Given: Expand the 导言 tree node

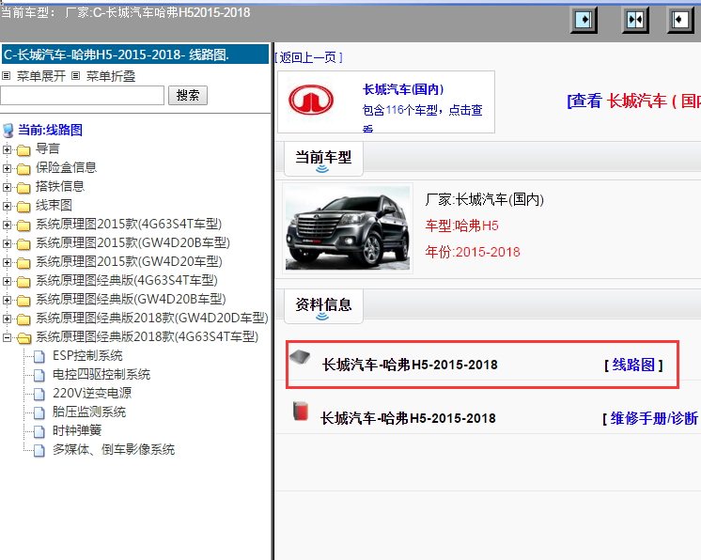Looking at the screenshot, I should point(7,149).
